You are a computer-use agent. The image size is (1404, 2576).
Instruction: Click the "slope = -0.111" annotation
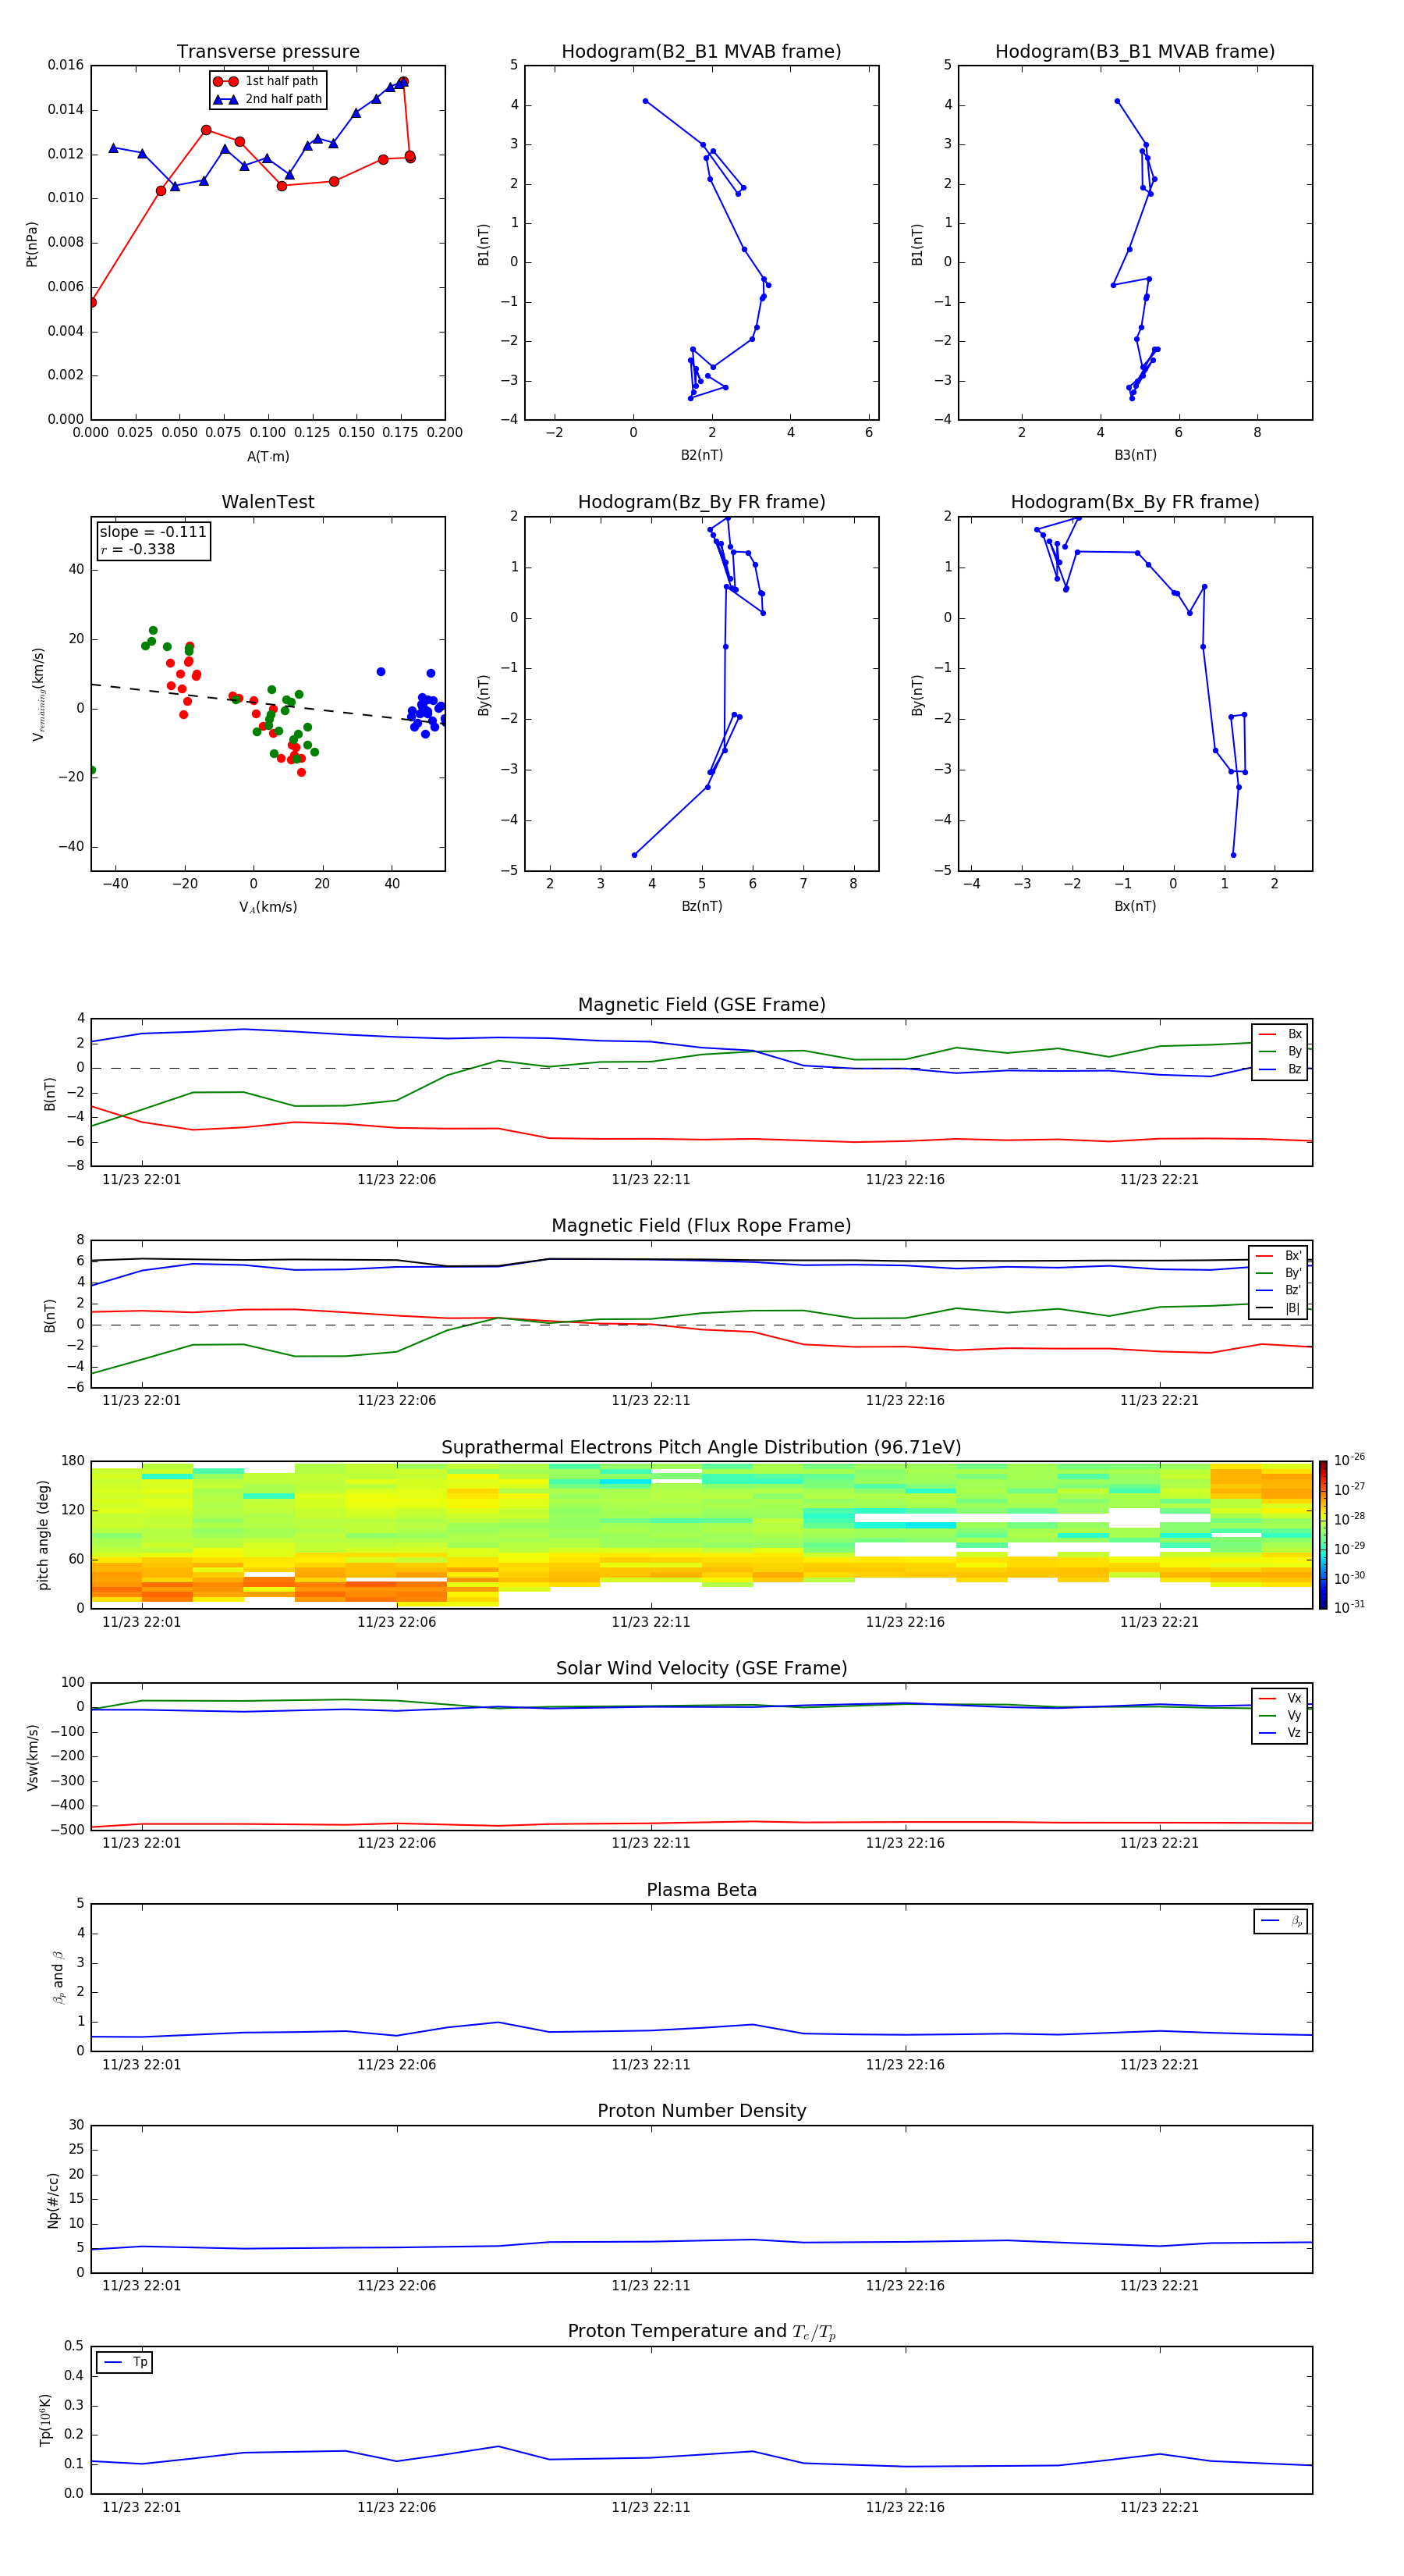click(153, 532)
